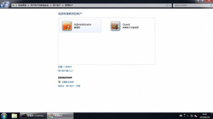Click the Forward navigation arrow
Image resolution: width=213 pixels, height=119 pixels.
click(x=6, y=5)
